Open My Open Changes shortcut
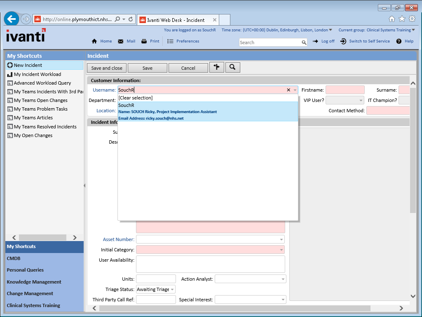422x317 pixels. (33, 135)
